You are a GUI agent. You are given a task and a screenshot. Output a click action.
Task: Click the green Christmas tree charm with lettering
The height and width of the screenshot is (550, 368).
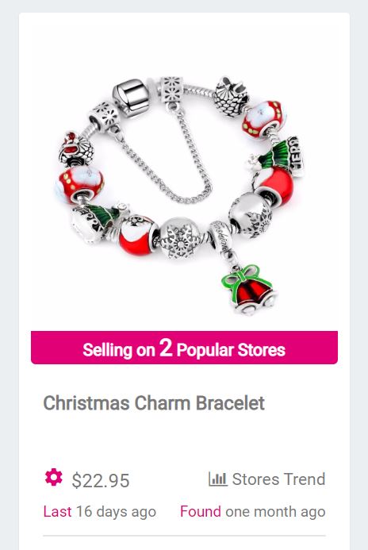coord(277,156)
